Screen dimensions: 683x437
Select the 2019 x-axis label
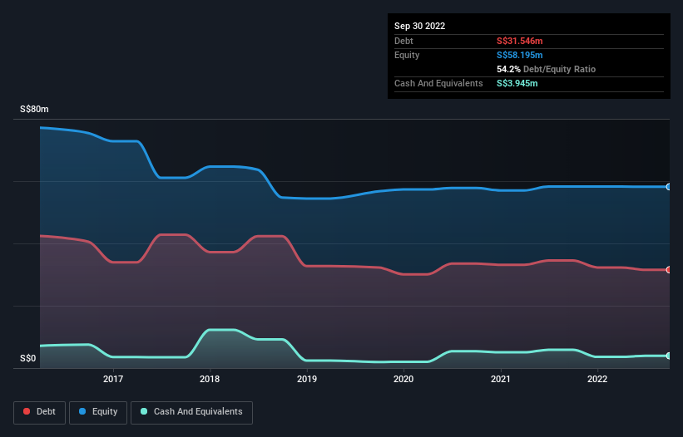click(x=307, y=379)
